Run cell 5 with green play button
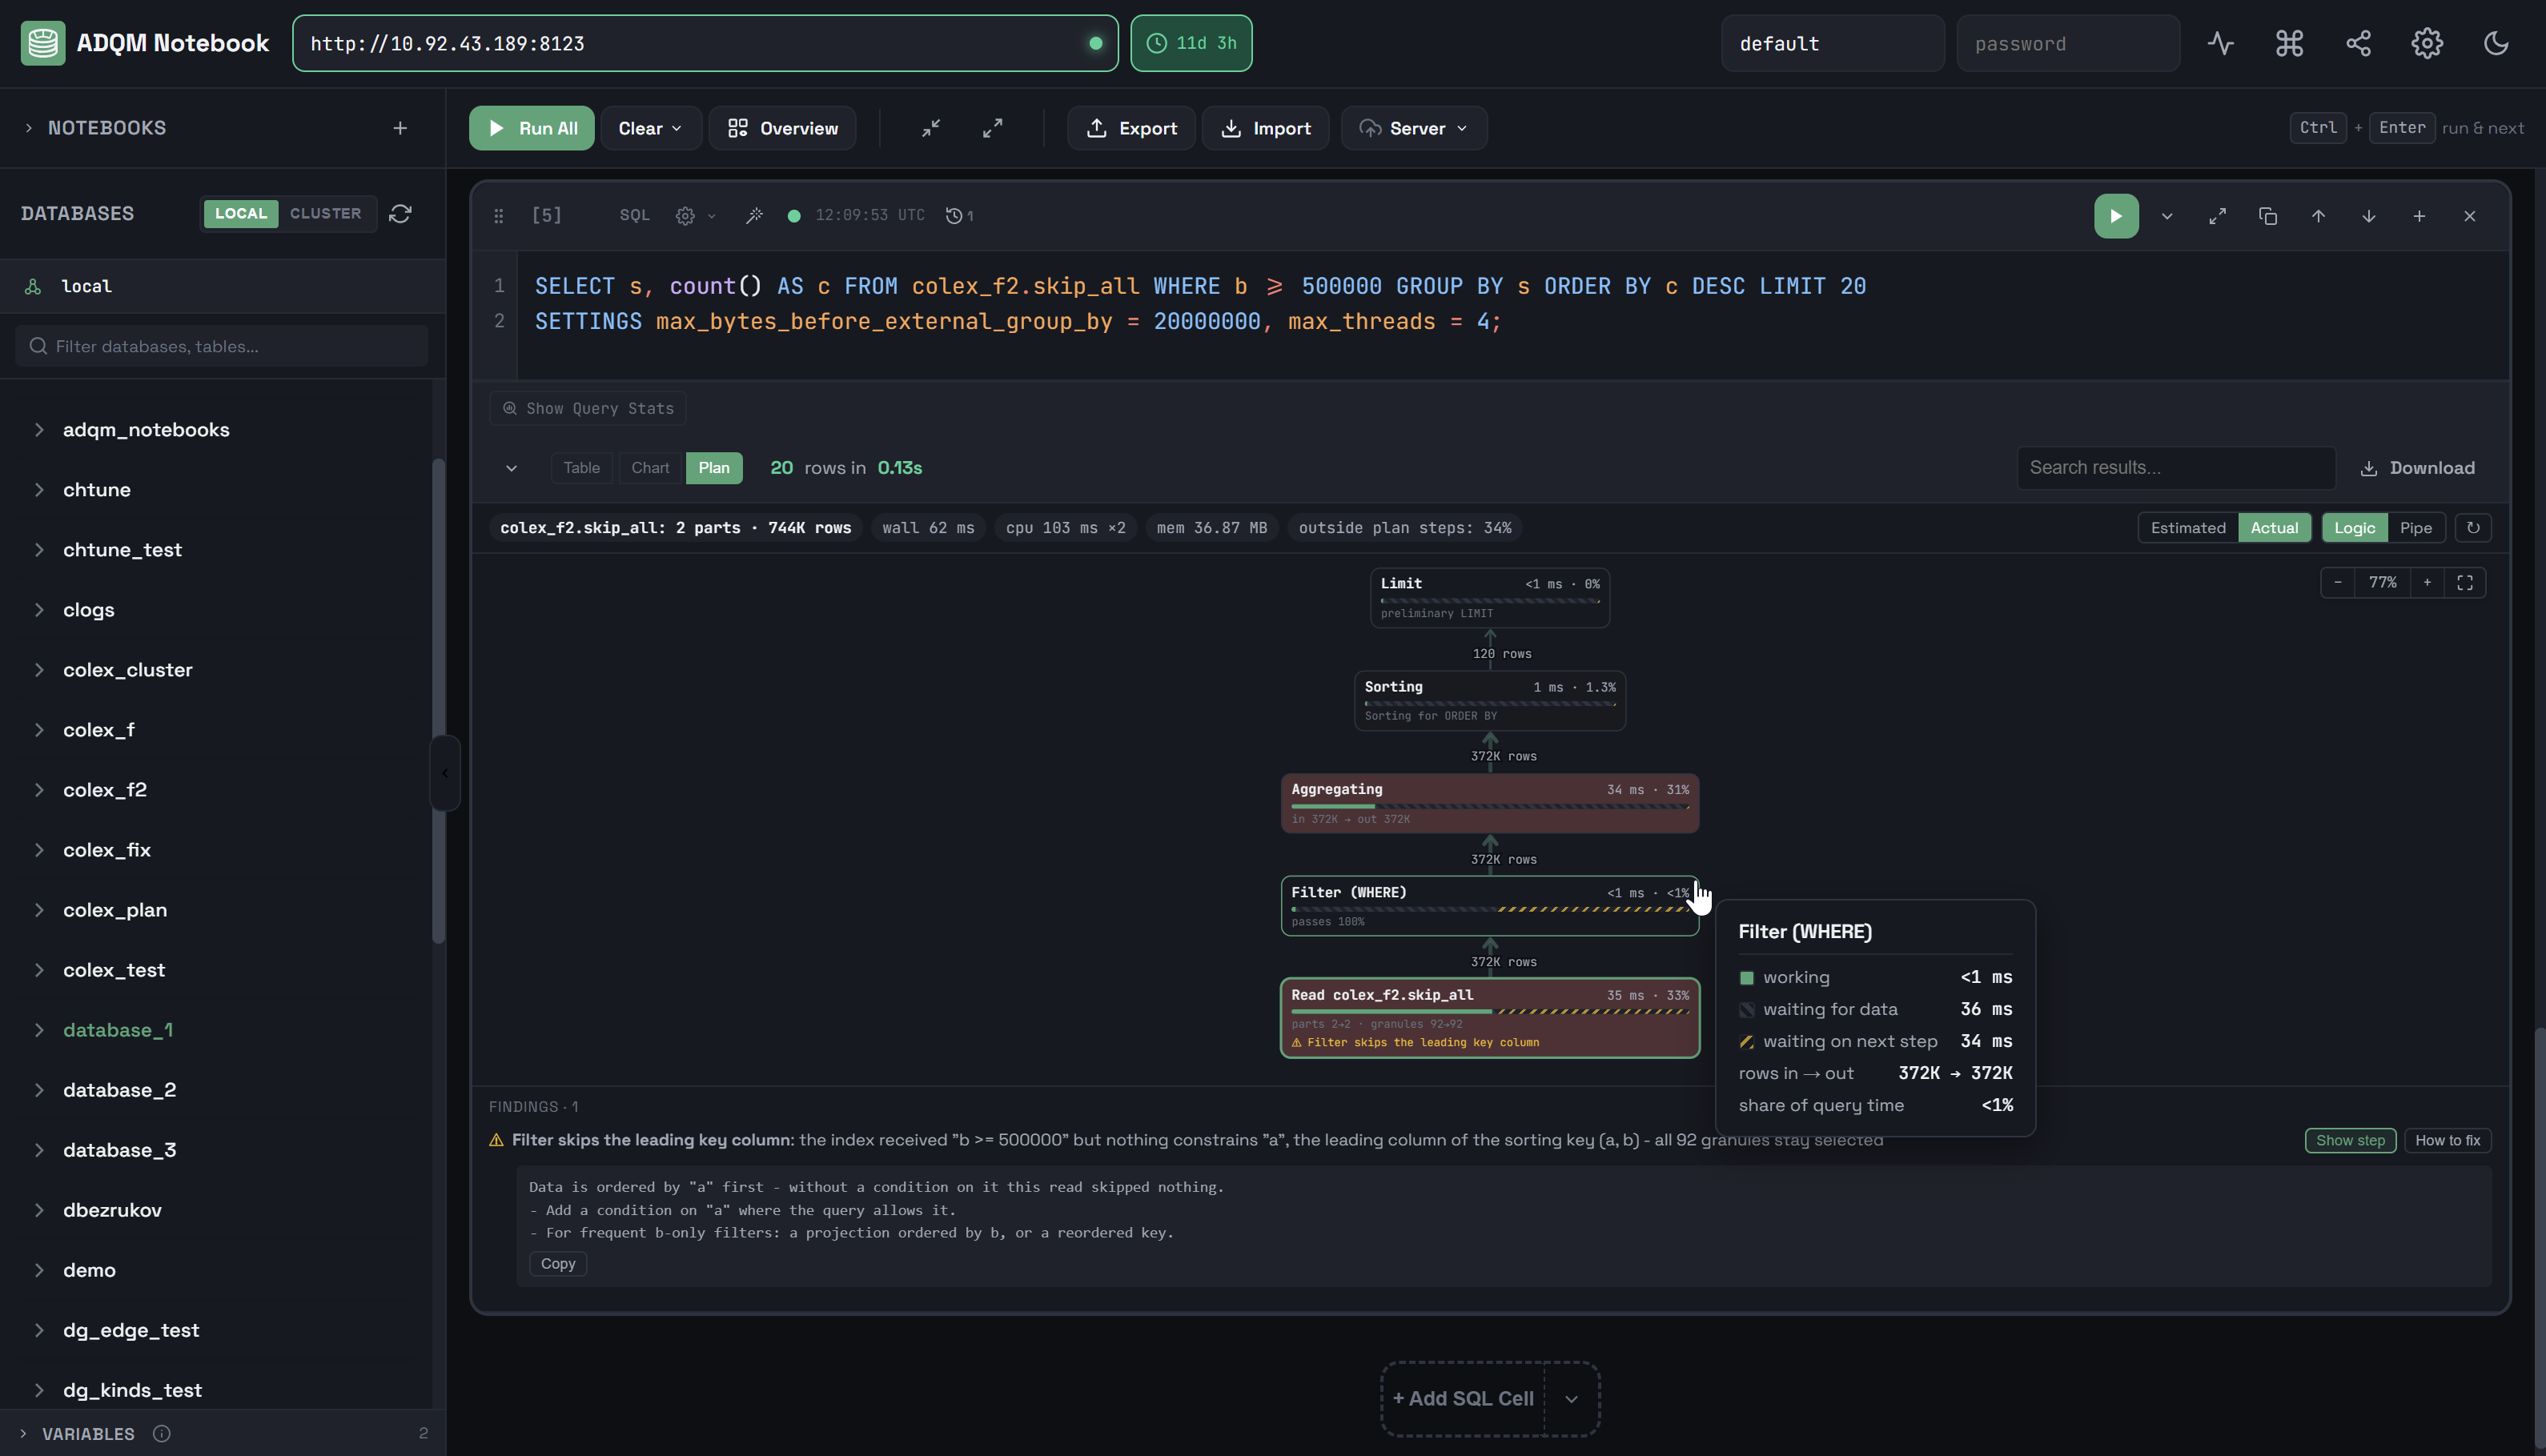The image size is (2546, 1456). pos(2116,216)
